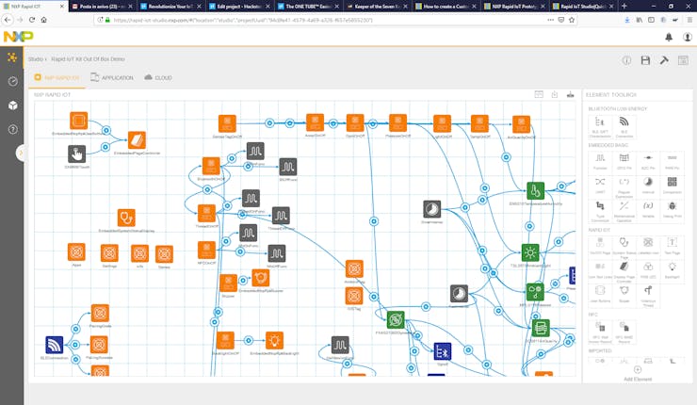Select the blue BLE GATT node on canvas
Image resolution: width=697 pixels, height=405 pixels.
443,351
